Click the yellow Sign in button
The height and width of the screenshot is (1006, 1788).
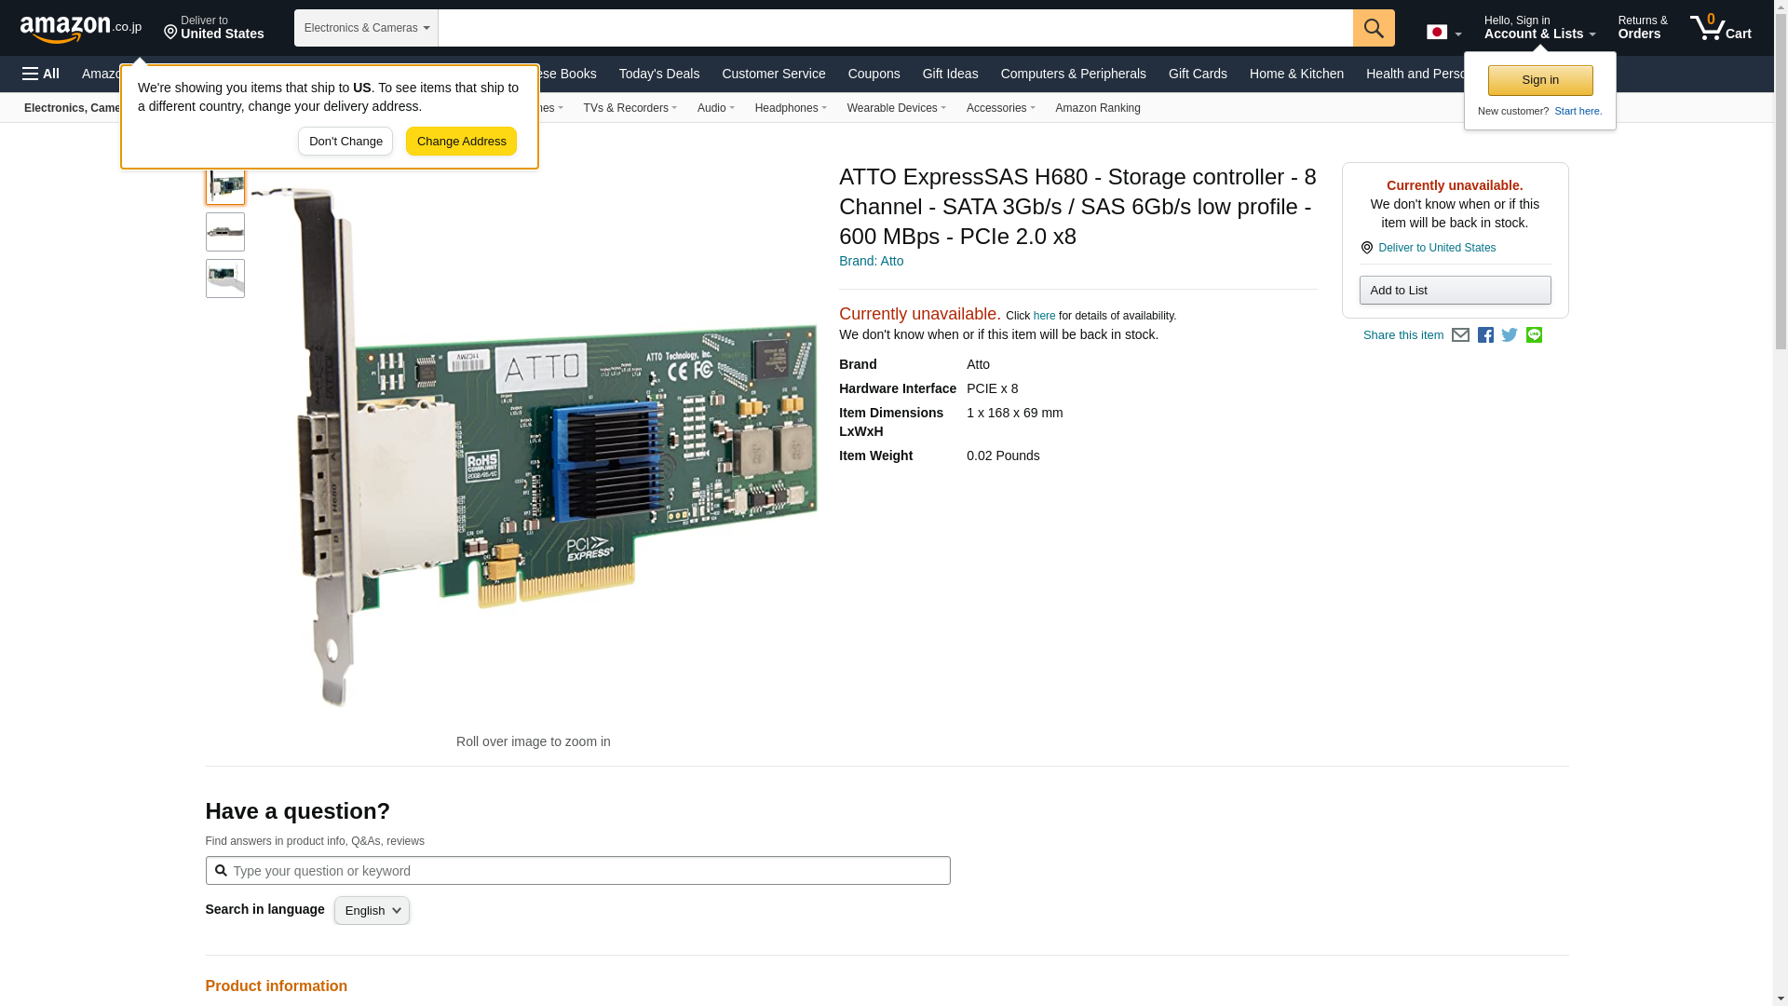coord(1539,80)
